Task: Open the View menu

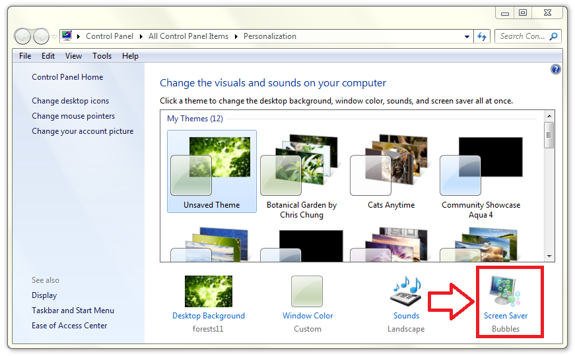Action: pyautogui.click(x=73, y=56)
